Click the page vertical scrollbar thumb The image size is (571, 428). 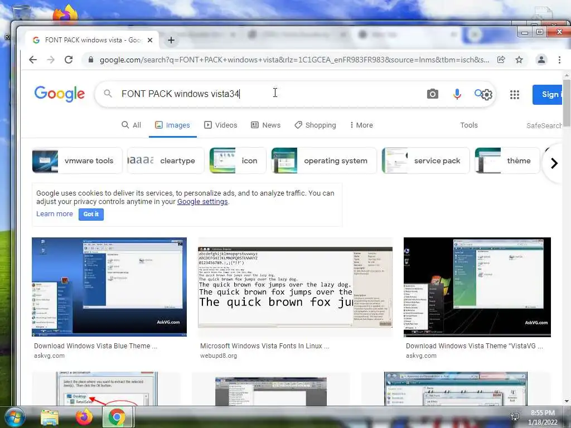point(567,103)
